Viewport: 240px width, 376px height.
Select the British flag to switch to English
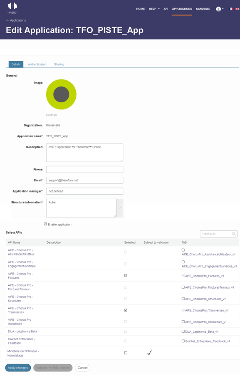click(x=237, y=9)
